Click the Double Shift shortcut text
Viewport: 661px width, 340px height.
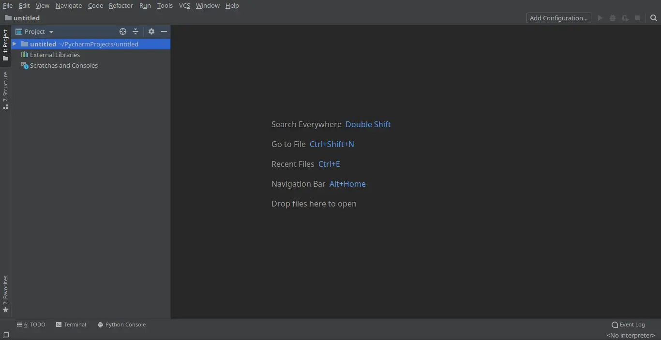tap(368, 124)
